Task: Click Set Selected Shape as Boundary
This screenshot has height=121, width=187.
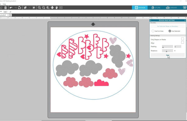Action: point(168,26)
